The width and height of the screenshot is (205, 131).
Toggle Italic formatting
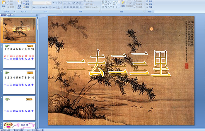(37, 7)
